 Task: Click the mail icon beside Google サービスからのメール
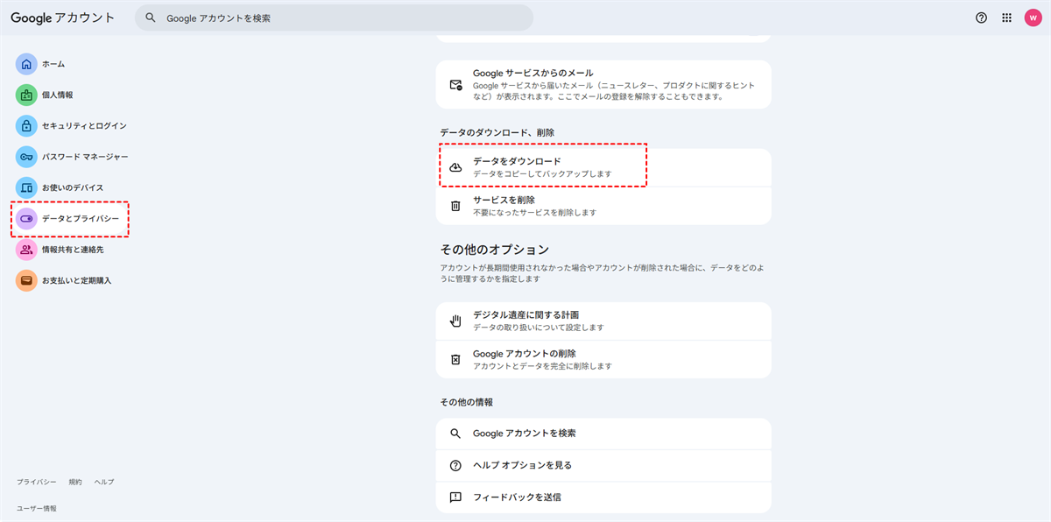point(455,85)
